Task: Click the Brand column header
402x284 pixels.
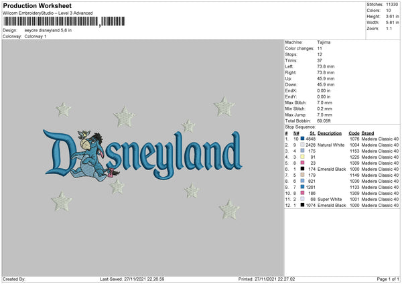Action: click(368, 133)
